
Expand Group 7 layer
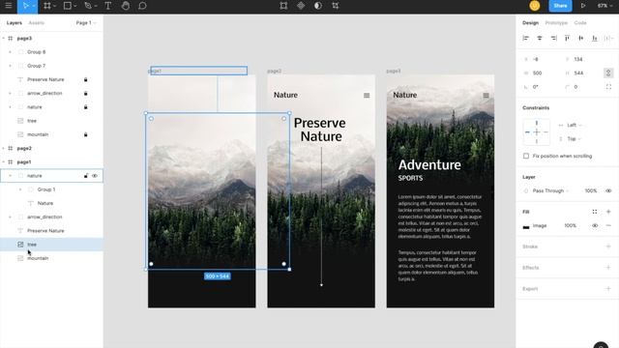click(11, 66)
